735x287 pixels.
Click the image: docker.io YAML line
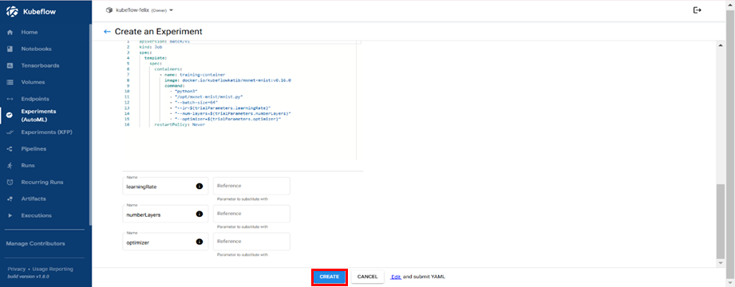[227, 80]
